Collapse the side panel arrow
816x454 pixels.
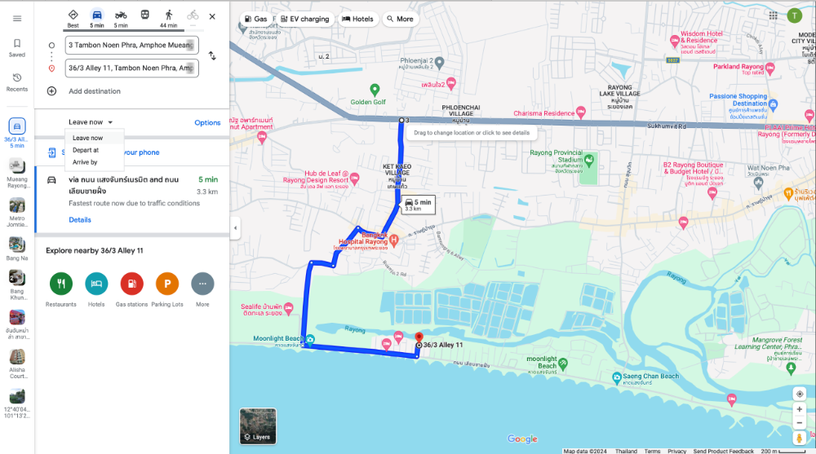point(235,227)
